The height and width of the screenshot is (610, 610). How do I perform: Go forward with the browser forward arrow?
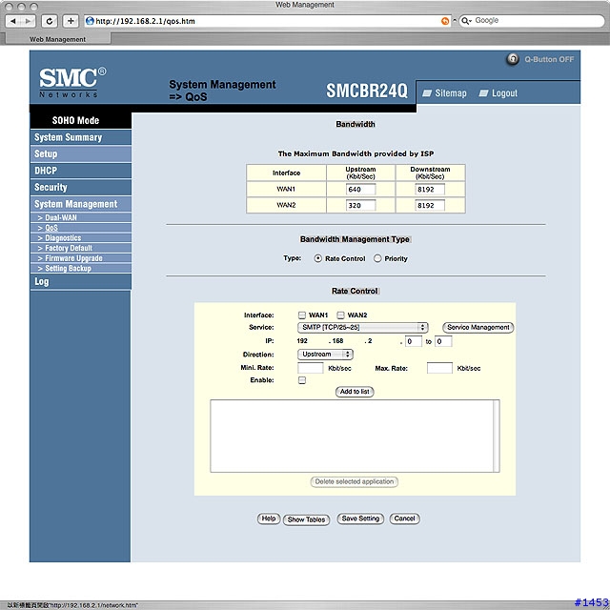(28, 21)
